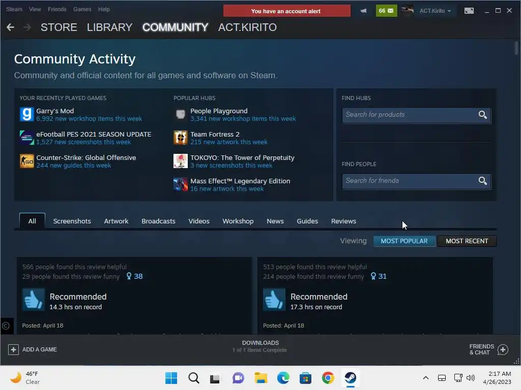
Task: Open TOKOYO Tower of Perpetuity icon
Action: pos(181,161)
